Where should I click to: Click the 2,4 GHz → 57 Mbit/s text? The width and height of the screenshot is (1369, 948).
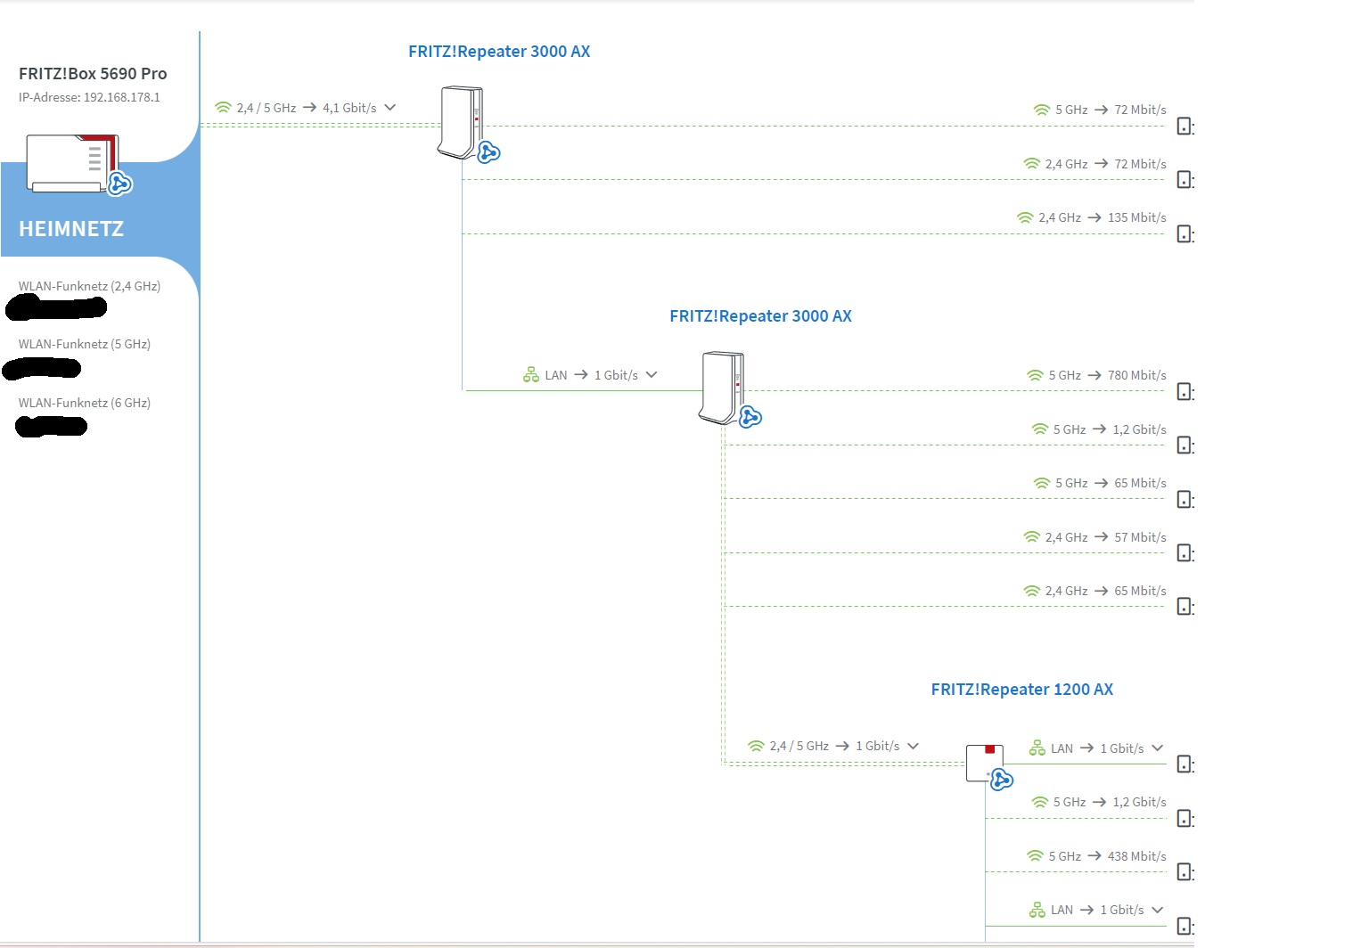(x=1106, y=537)
